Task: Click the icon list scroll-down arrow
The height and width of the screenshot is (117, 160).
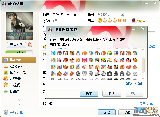Action: tap(143, 78)
